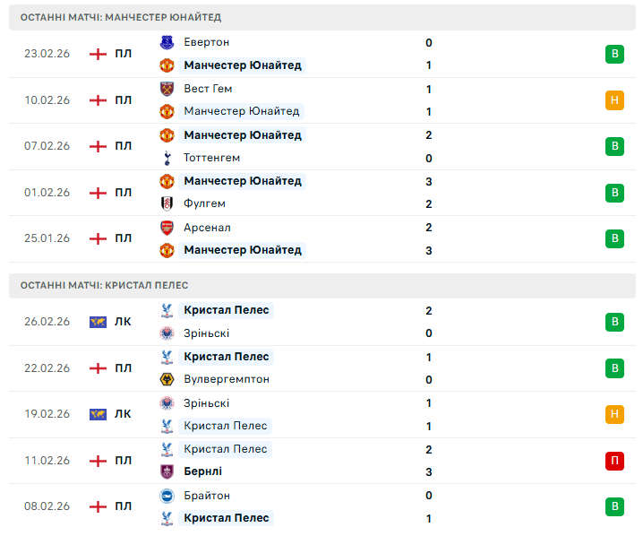Click the Бернлі team name
This screenshot has width=643, height=536.
point(203,471)
